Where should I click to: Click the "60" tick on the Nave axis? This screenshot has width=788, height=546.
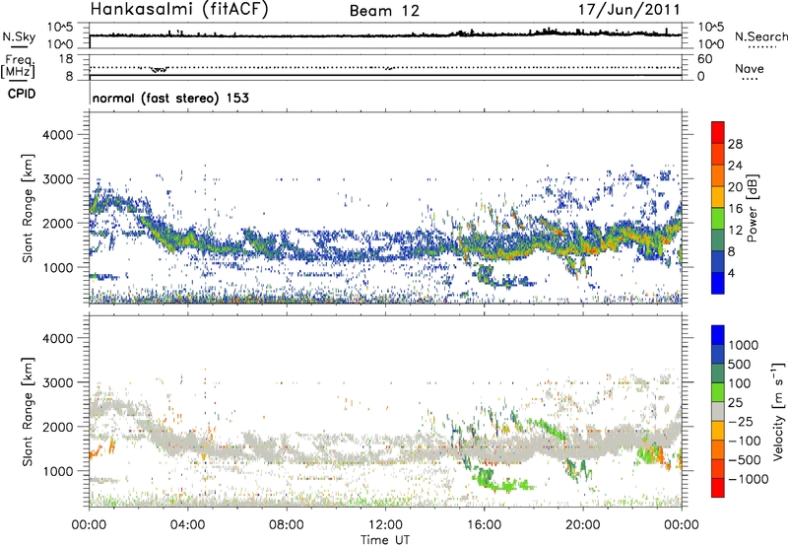point(704,59)
